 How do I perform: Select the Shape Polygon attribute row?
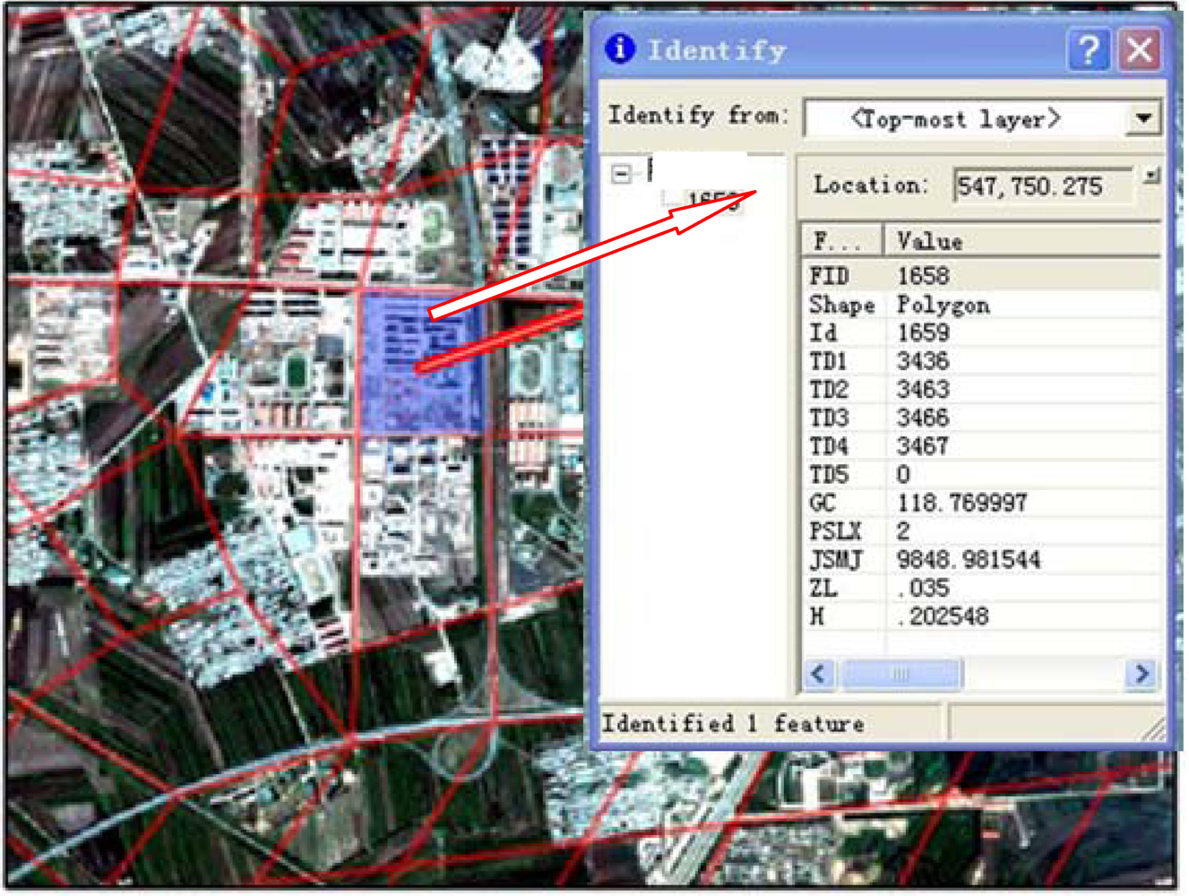tap(981, 305)
